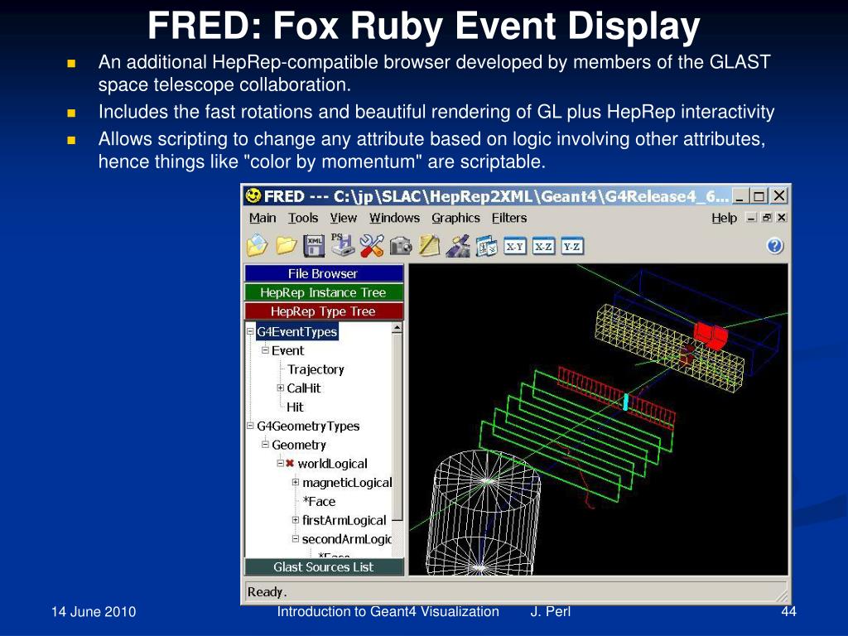Image resolution: width=848 pixels, height=636 pixels.
Task: Expand the CalHit tree node
Action: pyautogui.click(x=280, y=388)
